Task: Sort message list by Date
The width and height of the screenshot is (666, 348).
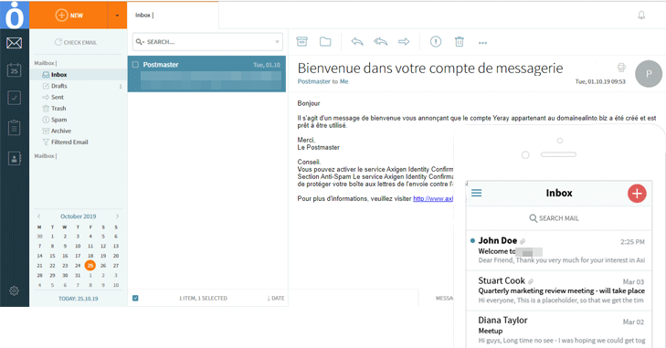Action: 276,299
